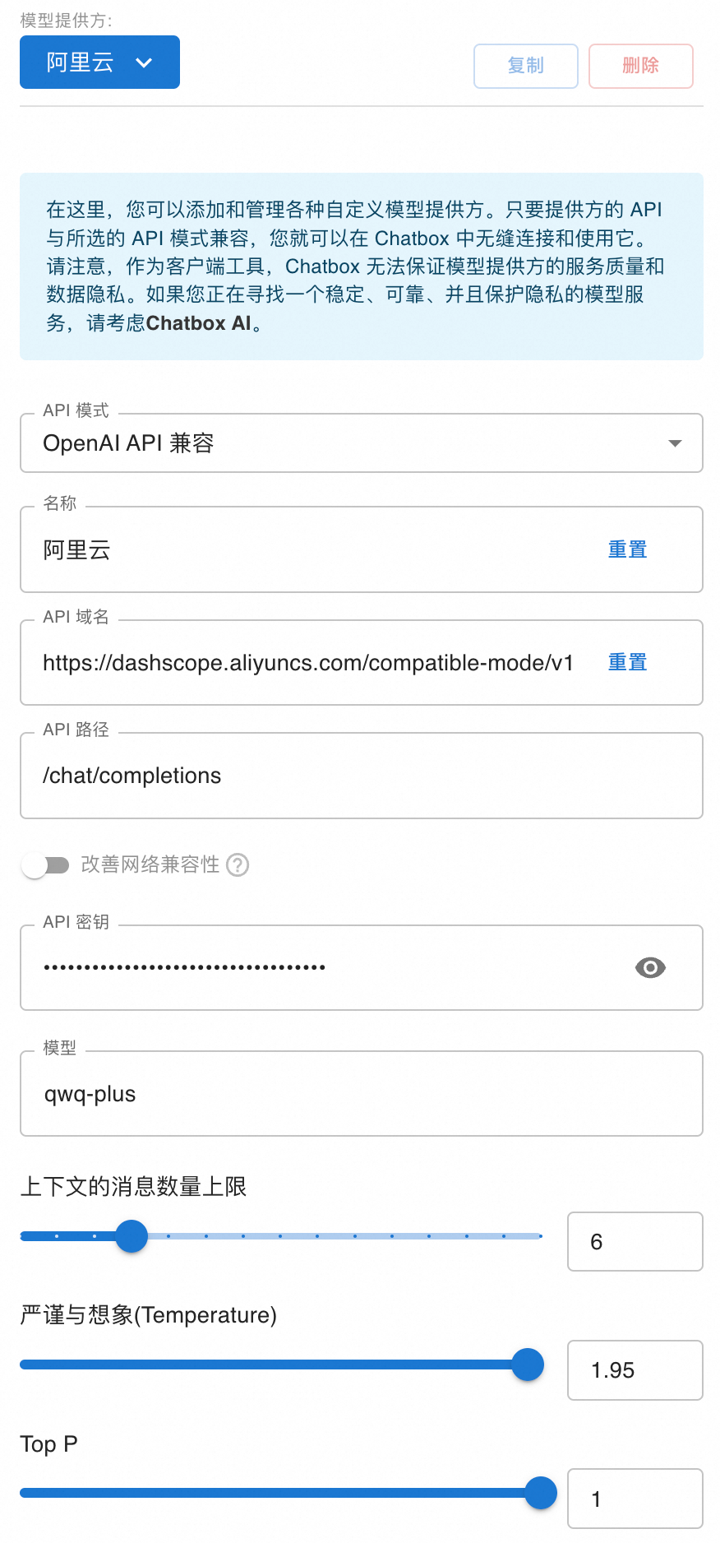
Task: Click the context limit value box showing 6
Action: click(635, 1241)
